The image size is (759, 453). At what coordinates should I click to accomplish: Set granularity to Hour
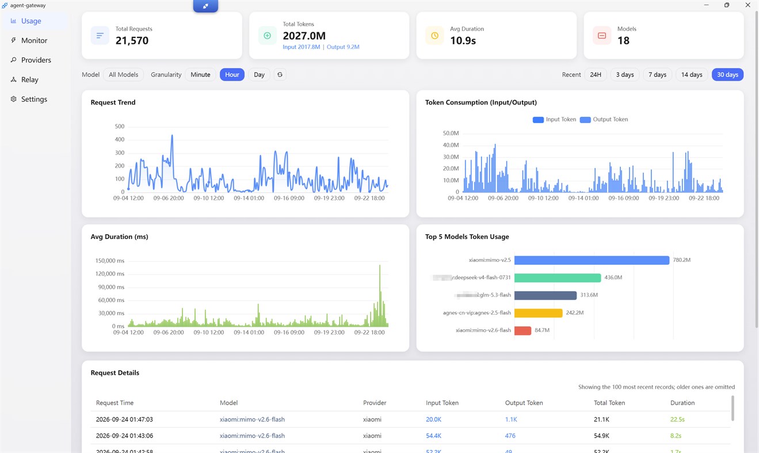pyautogui.click(x=232, y=75)
